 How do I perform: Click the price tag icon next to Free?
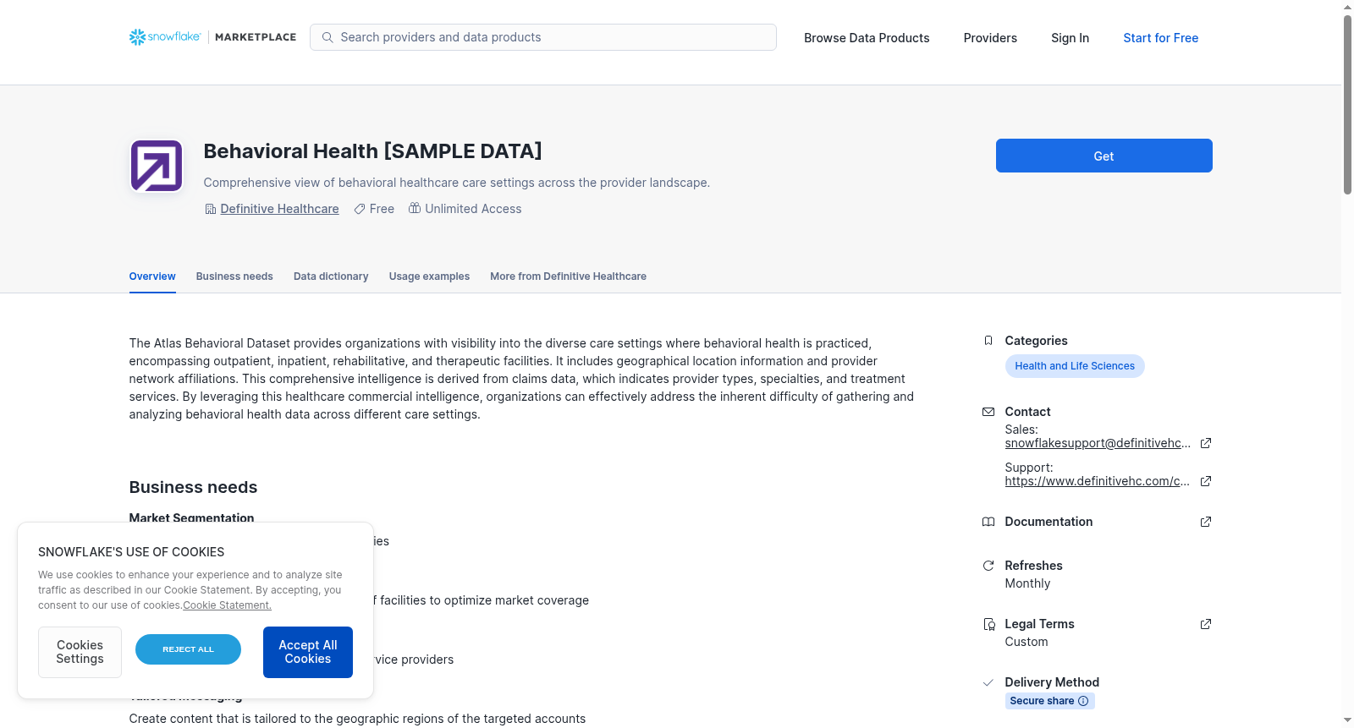coord(360,209)
